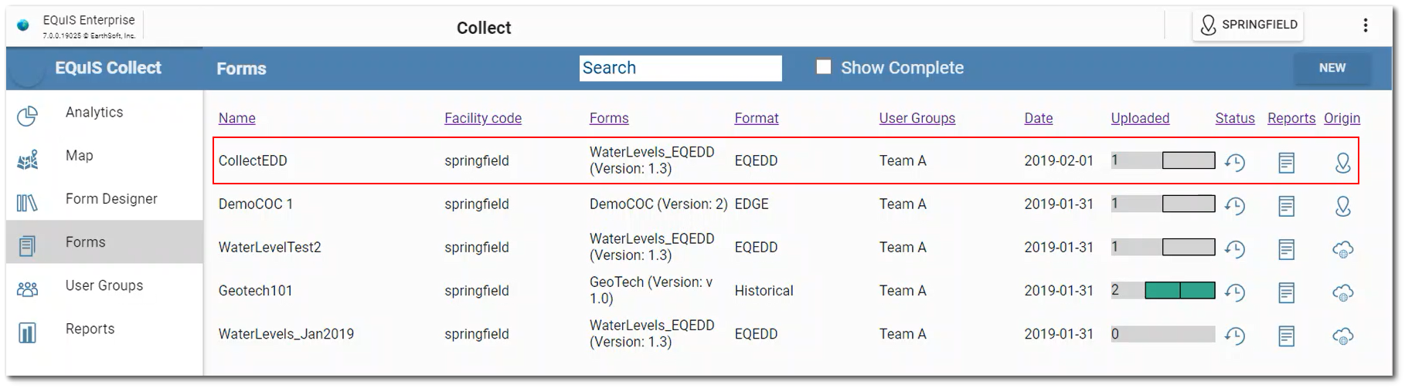Select the WaterLevelTest2 form name

point(270,247)
